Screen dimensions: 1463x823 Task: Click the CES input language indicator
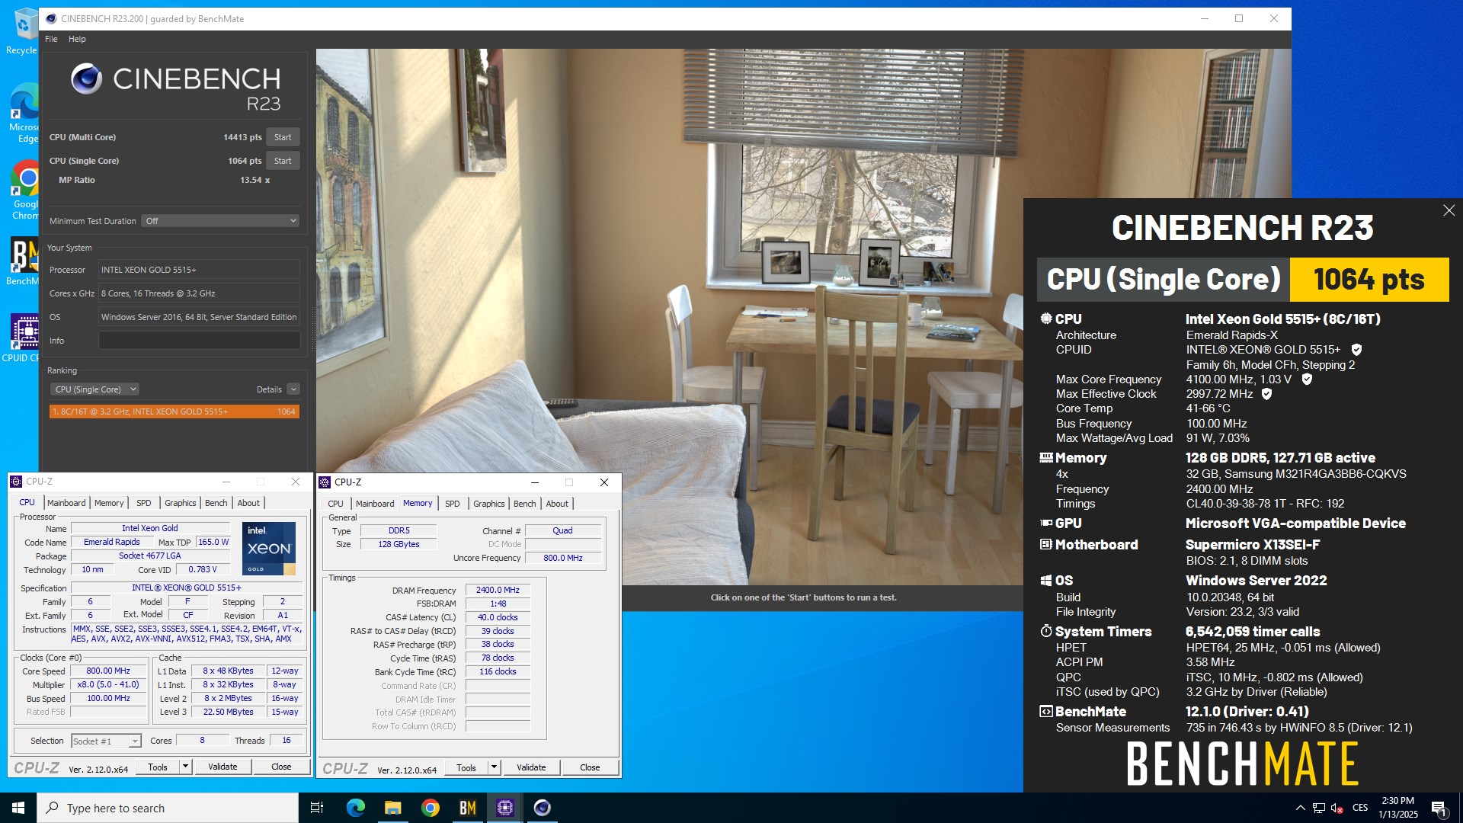pyautogui.click(x=1360, y=808)
